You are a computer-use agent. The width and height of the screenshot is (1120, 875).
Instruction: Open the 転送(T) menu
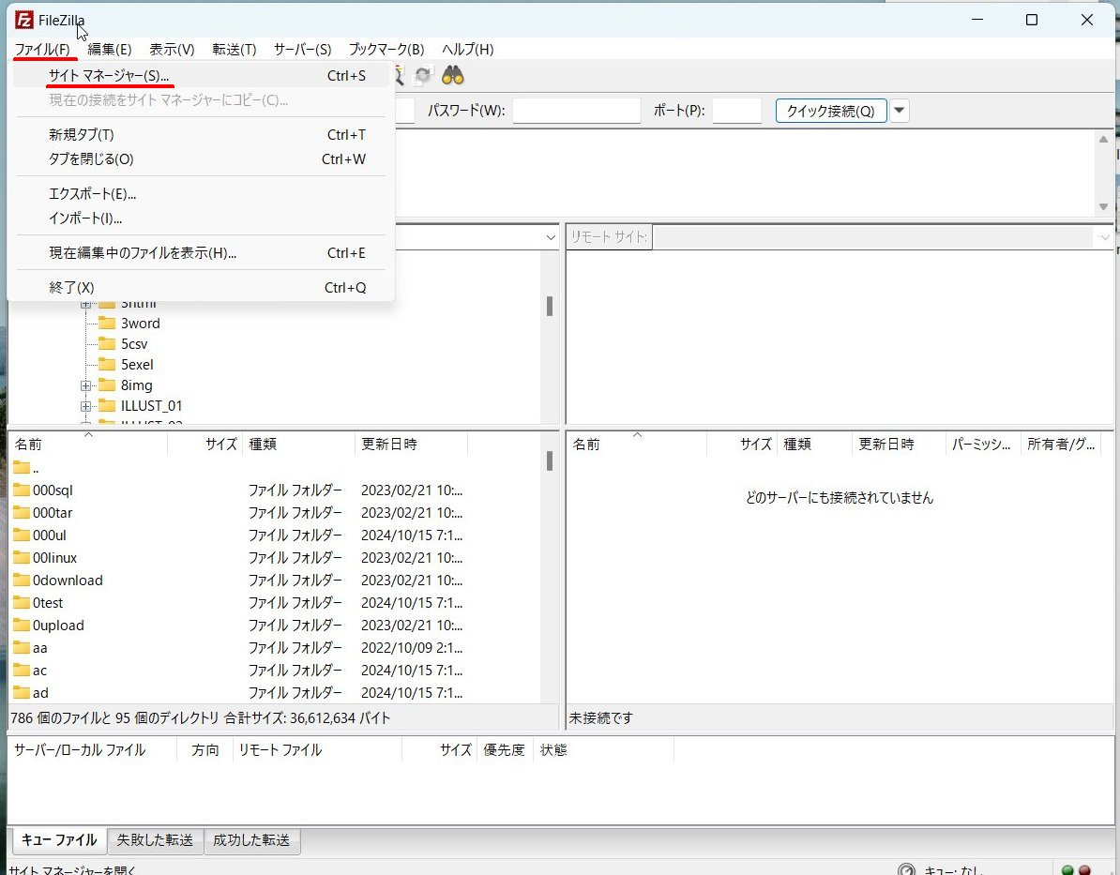point(235,50)
